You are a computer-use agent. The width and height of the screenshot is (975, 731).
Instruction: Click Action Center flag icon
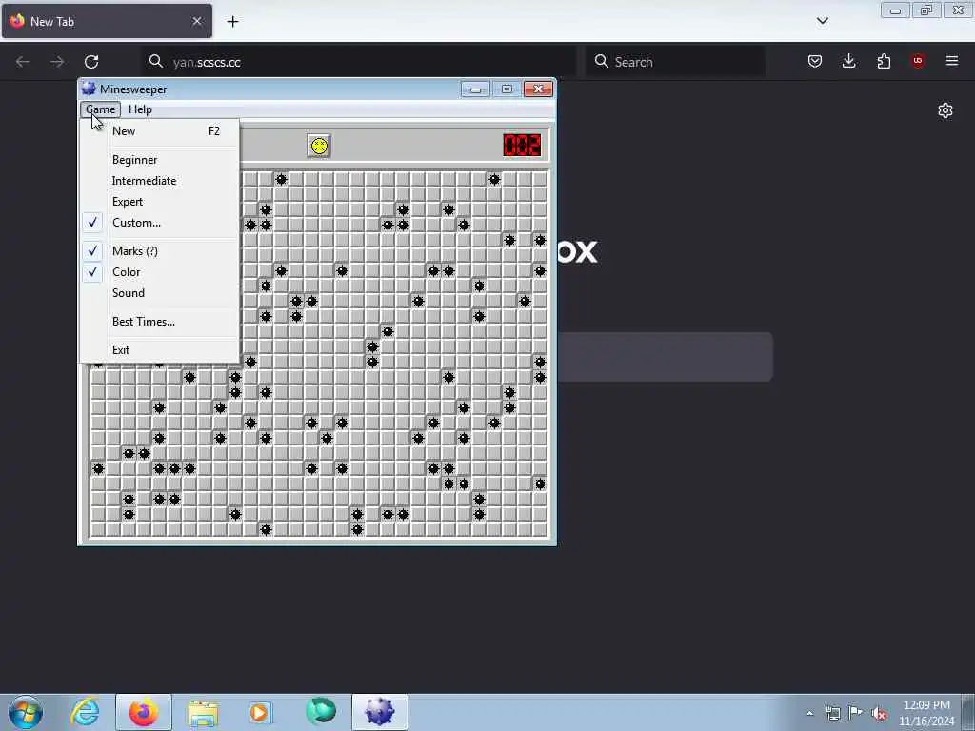[x=856, y=713]
